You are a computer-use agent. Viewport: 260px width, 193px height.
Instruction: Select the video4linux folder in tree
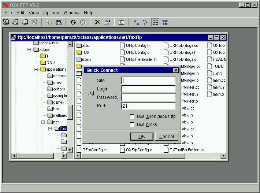46,43
